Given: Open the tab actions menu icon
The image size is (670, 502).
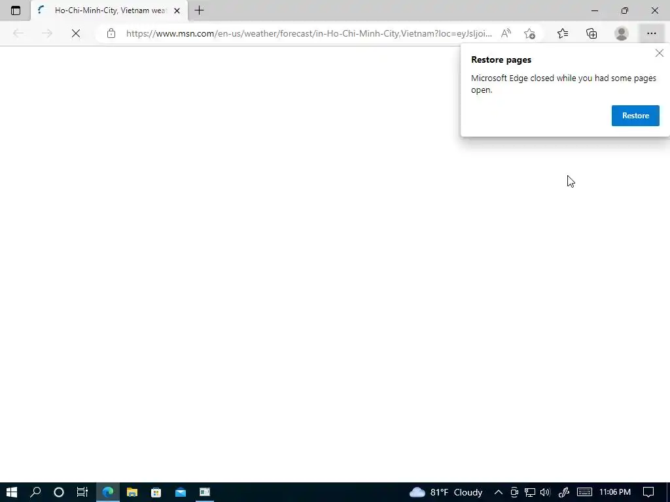Looking at the screenshot, I should 16,10.
